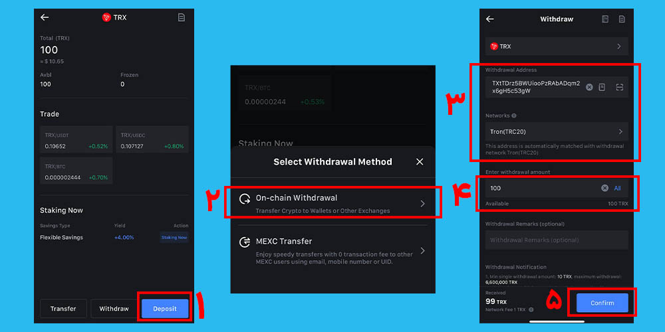
Task: Tap the Transfer button
Action: click(x=63, y=309)
